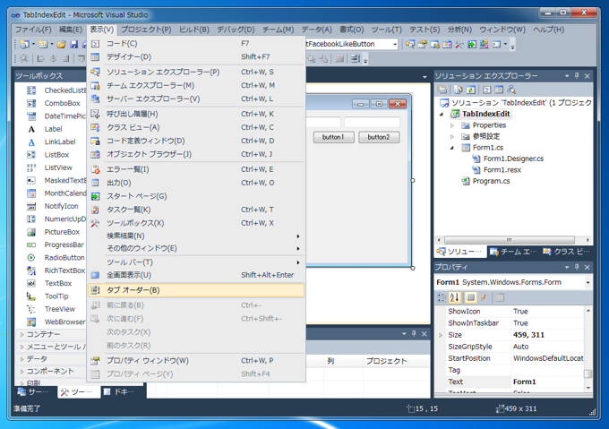The image size is (609, 429).
Task: Click the Output (出力) menu icon
Action: [95, 183]
